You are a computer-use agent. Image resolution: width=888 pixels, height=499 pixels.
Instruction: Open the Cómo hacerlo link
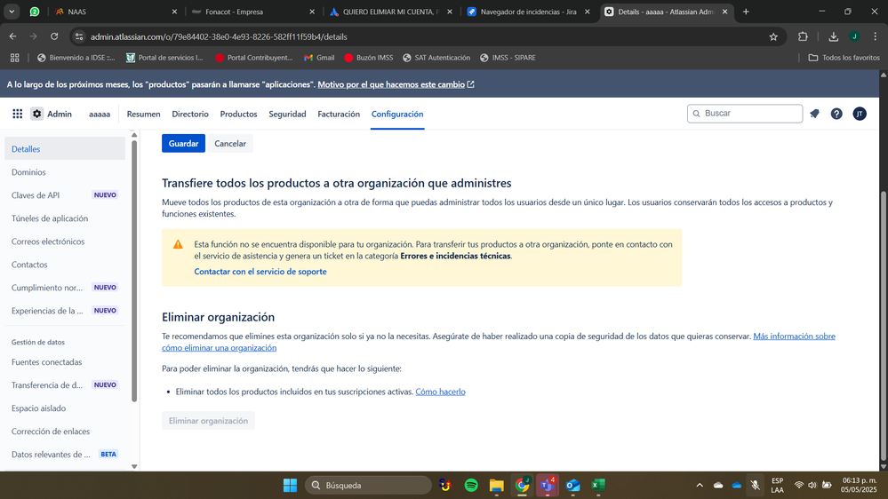440,392
